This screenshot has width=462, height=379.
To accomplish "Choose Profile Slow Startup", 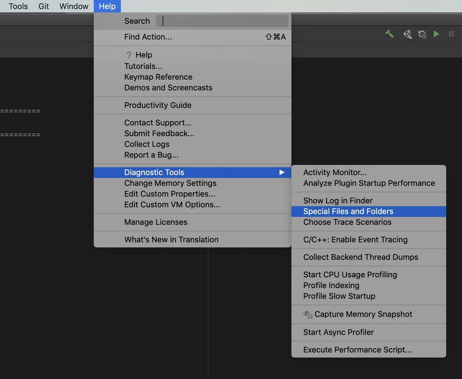I will coord(369,296).
